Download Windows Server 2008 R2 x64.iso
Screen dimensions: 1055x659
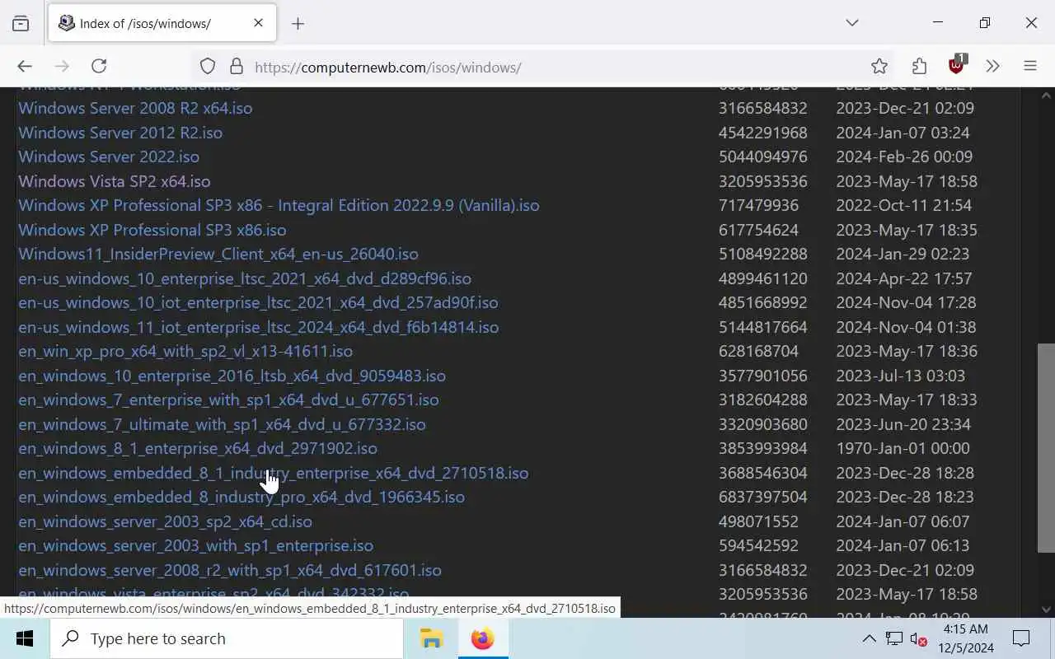click(x=135, y=108)
